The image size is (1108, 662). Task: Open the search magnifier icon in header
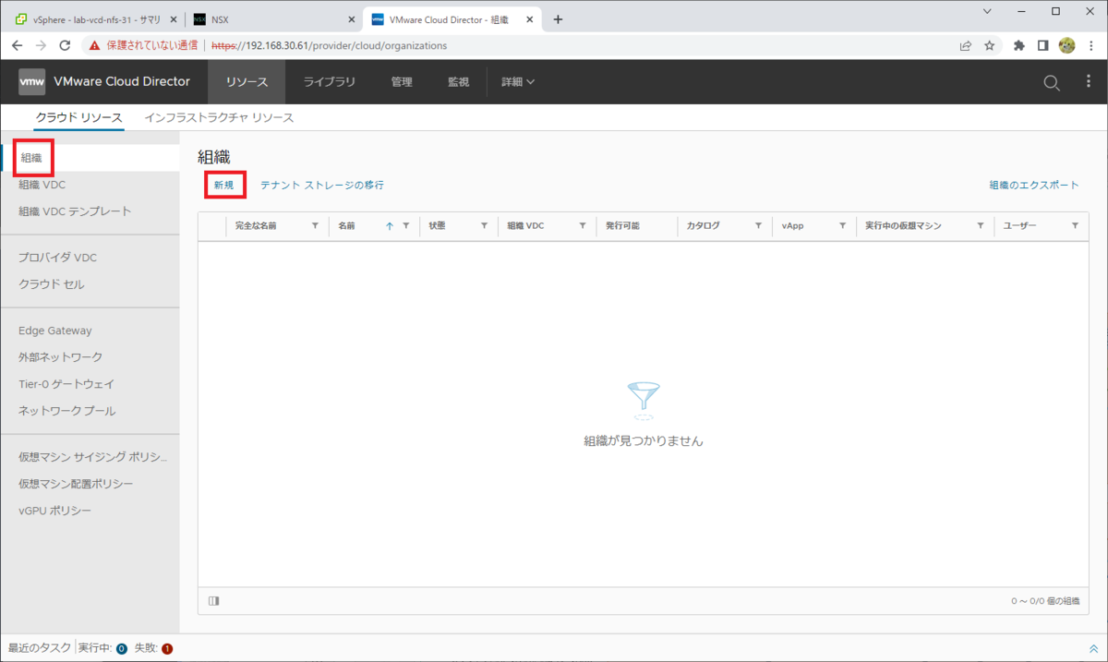[1052, 83]
